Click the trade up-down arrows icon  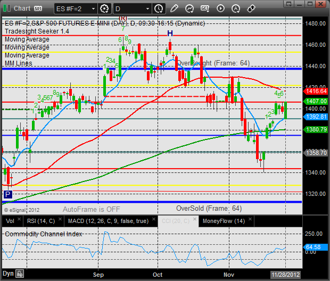[251, 9]
